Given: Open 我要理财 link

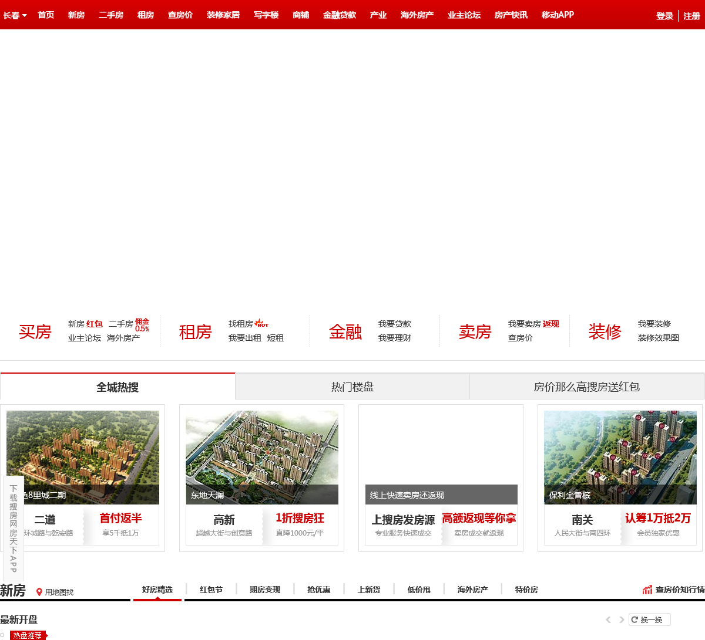Looking at the screenshot, I should click(395, 338).
